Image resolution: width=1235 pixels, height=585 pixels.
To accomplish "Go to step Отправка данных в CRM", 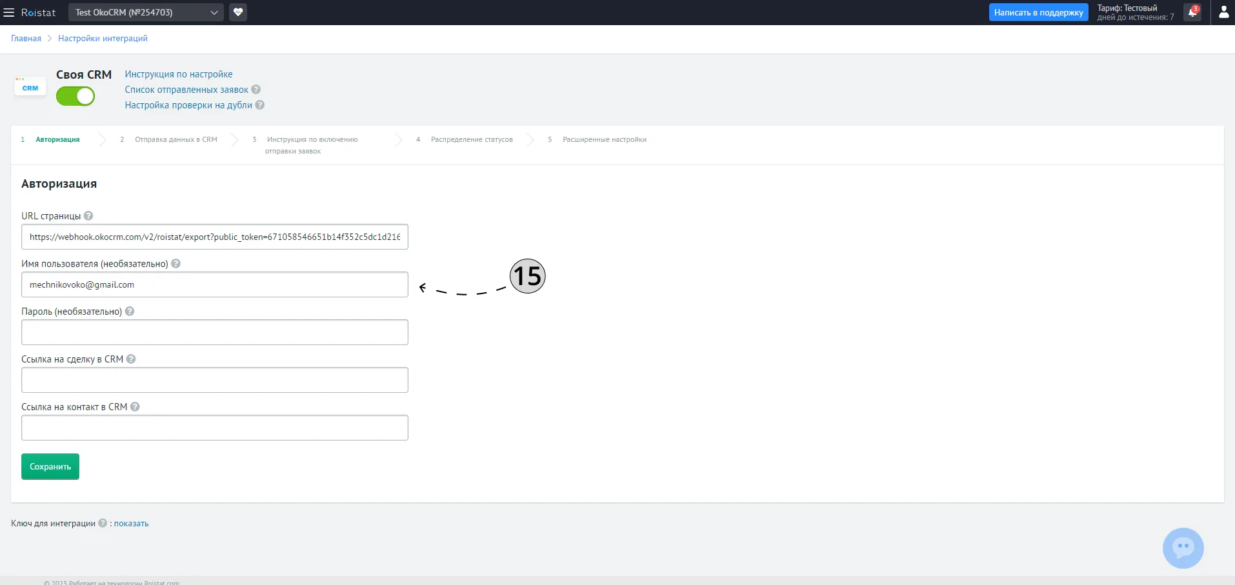I will coord(176,139).
